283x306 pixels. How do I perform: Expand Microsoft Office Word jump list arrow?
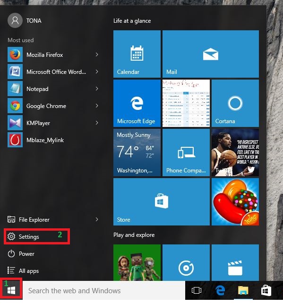(97, 72)
